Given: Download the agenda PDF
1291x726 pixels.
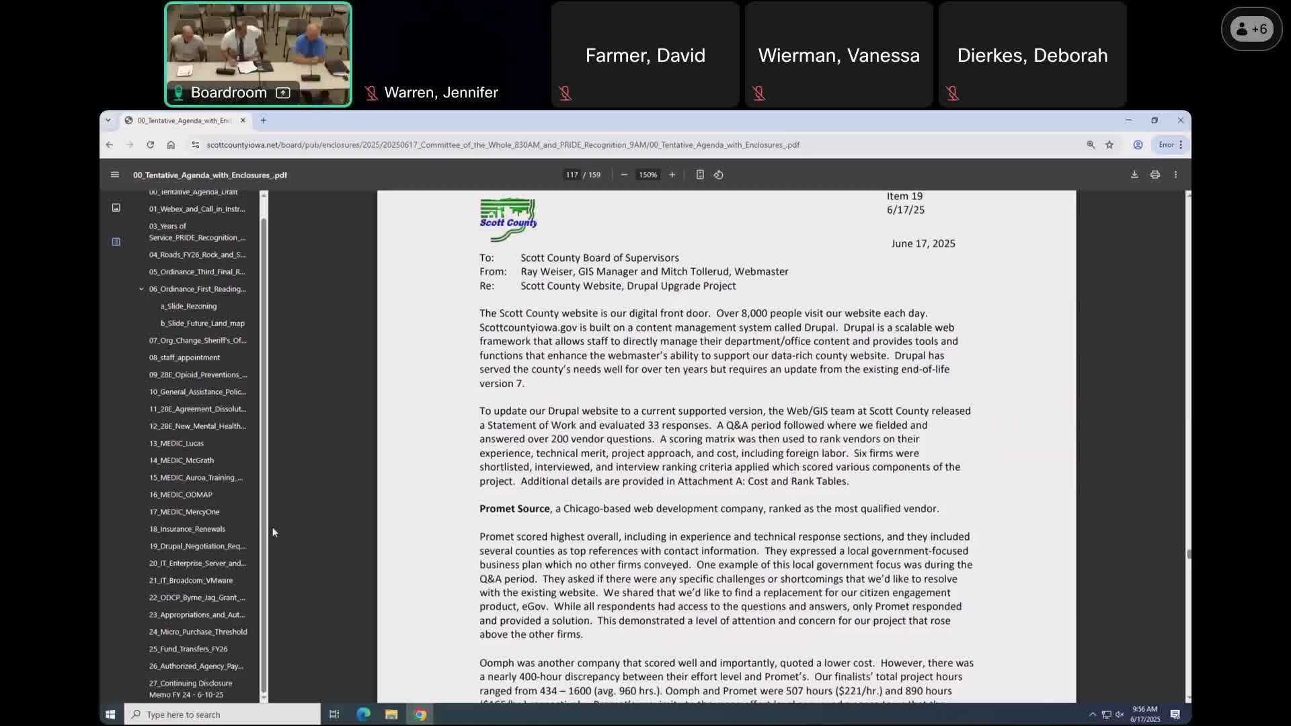Looking at the screenshot, I should [x=1134, y=174].
